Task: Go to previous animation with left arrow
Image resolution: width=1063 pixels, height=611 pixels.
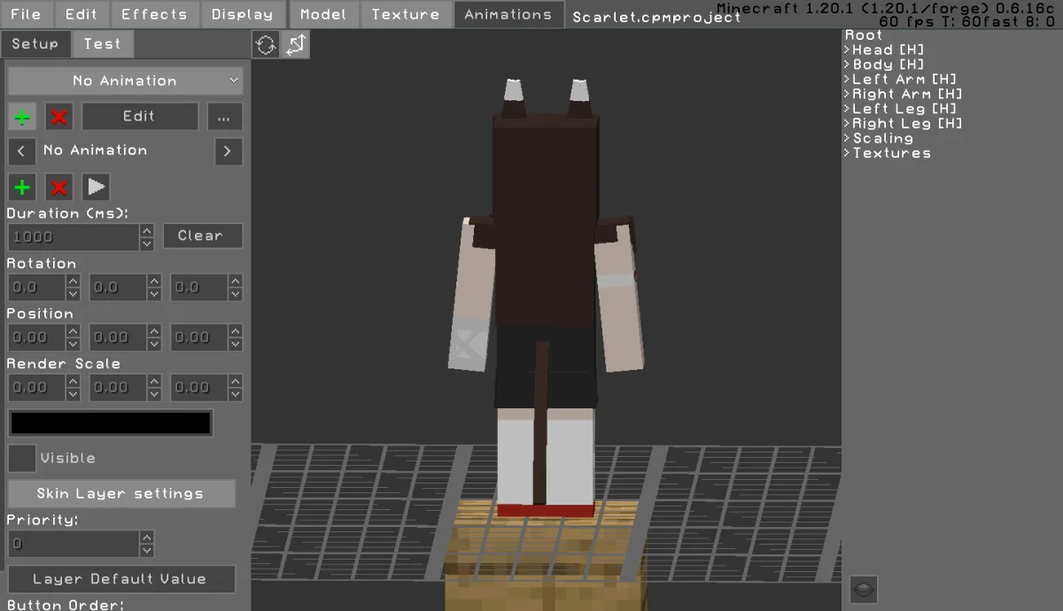Action: tap(21, 151)
